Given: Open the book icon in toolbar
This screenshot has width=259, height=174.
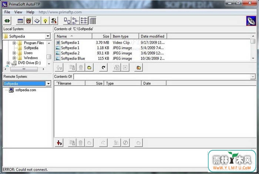Looking at the screenshot, I should point(37,21).
